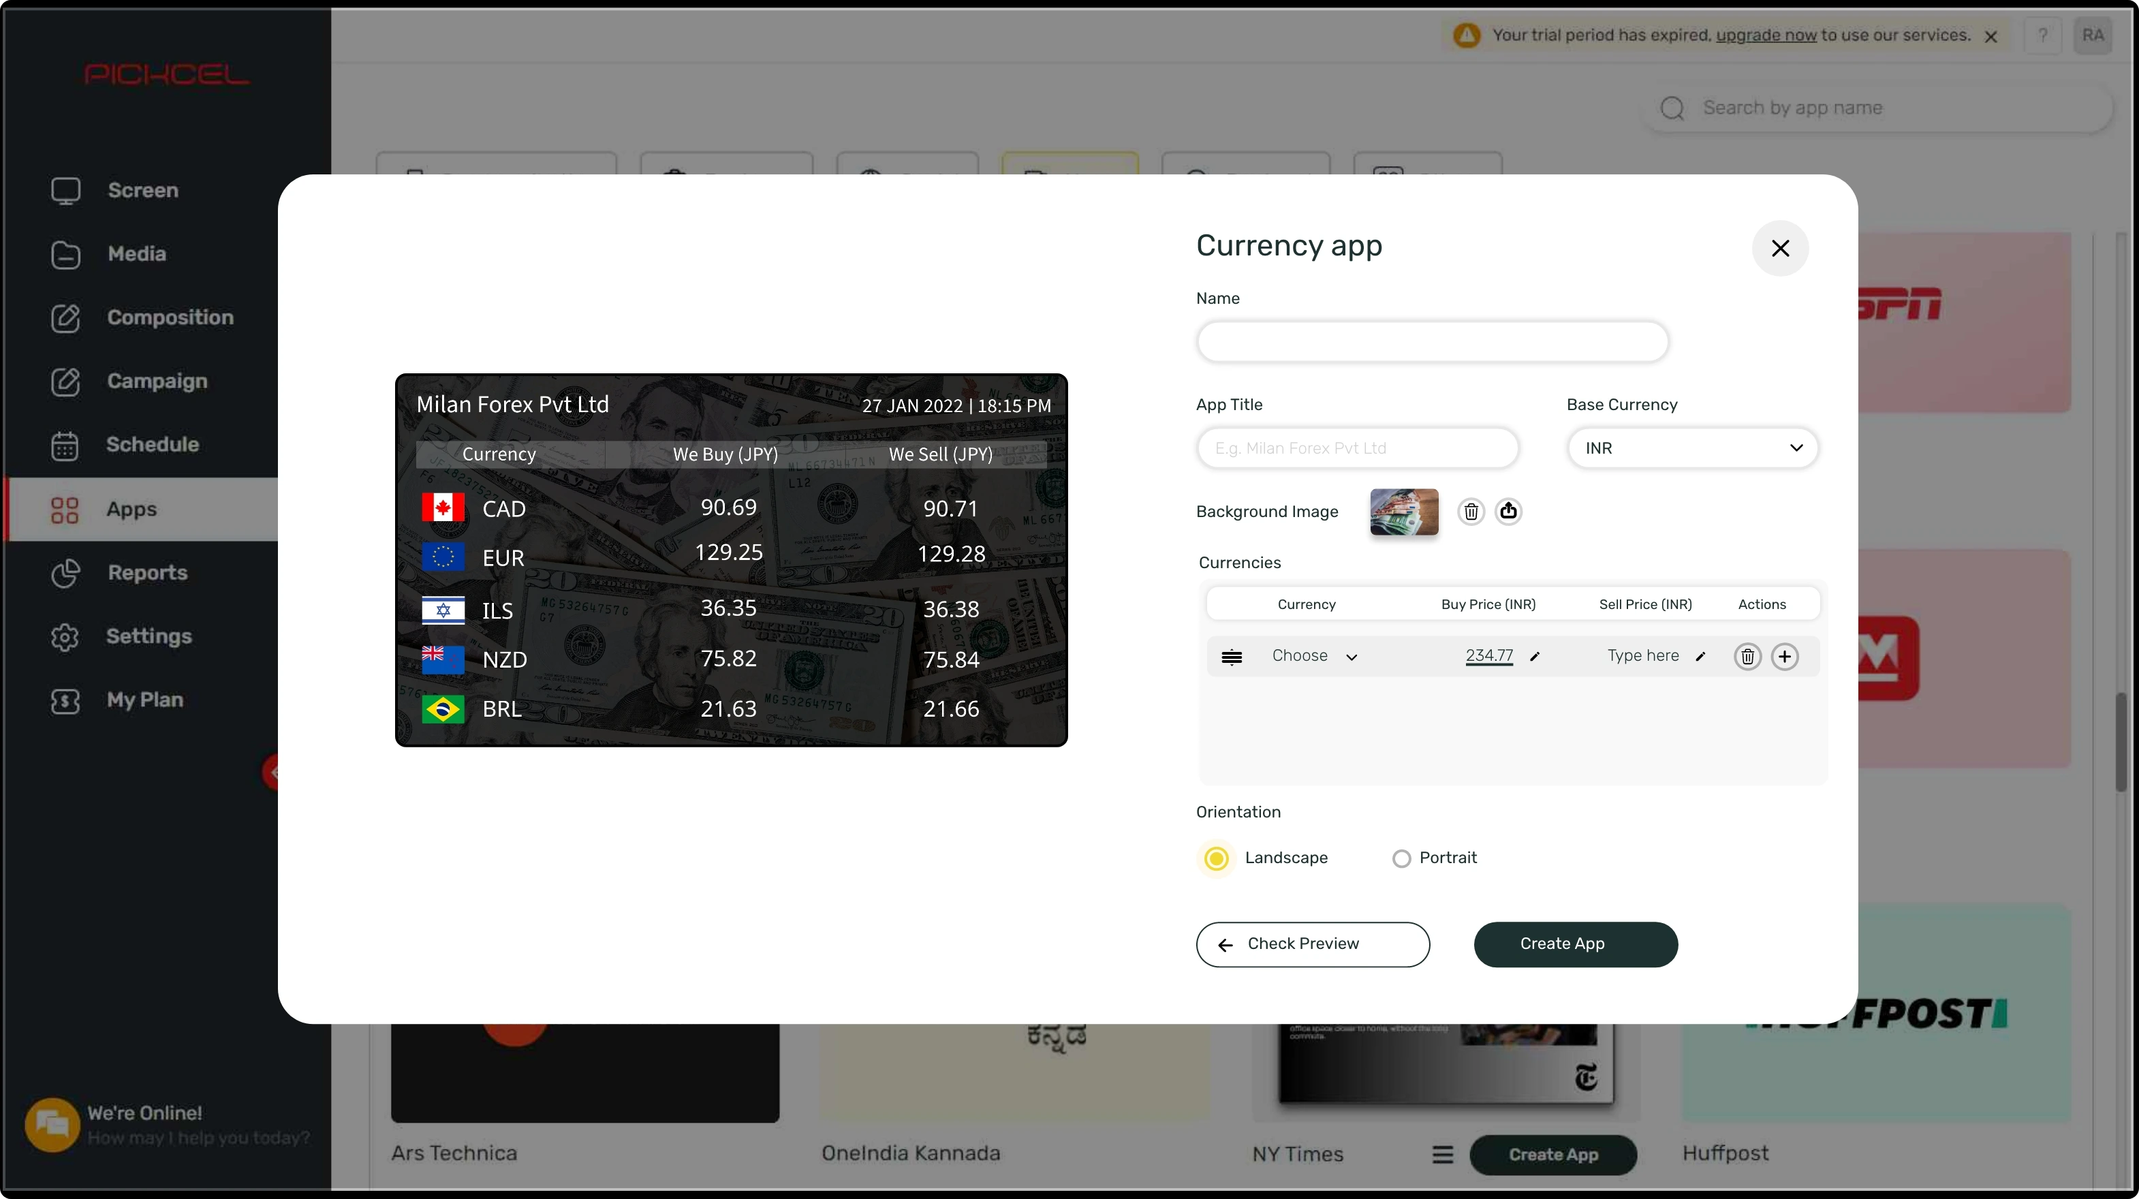Click the Check Preview button
This screenshot has height=1199, width=2139.
click(x=1312, y=944)
